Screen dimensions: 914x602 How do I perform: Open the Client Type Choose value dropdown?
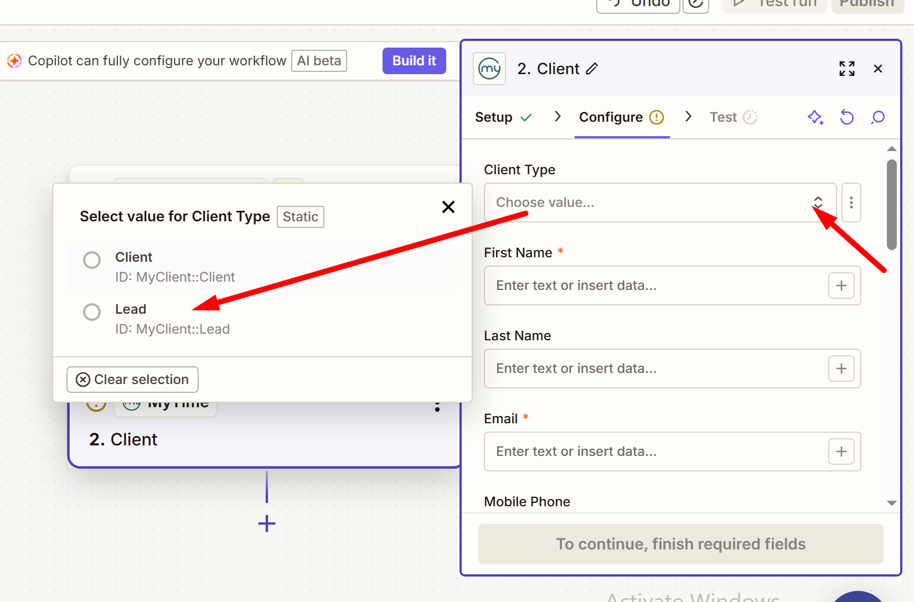[x=660, y=203]
